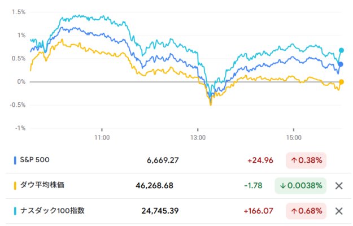Click the 13:00 time axis label
Viewport: 353px width, 226px height.
pyautogui.click(x=198, y=137)
